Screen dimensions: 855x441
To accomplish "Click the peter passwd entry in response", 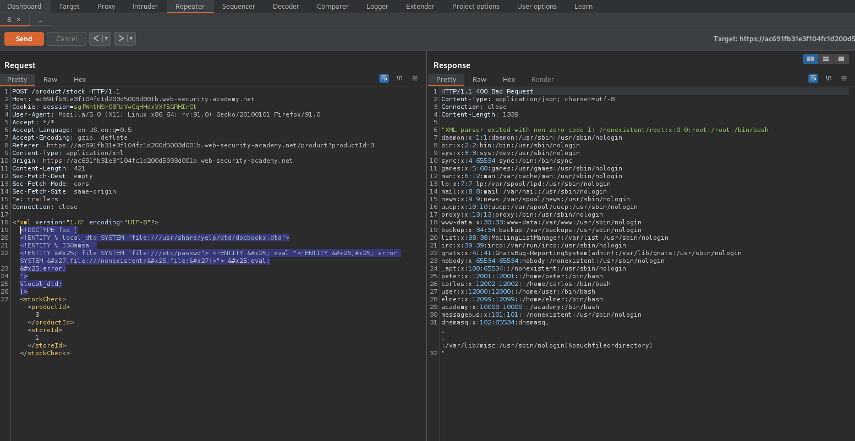I will 522,276.
